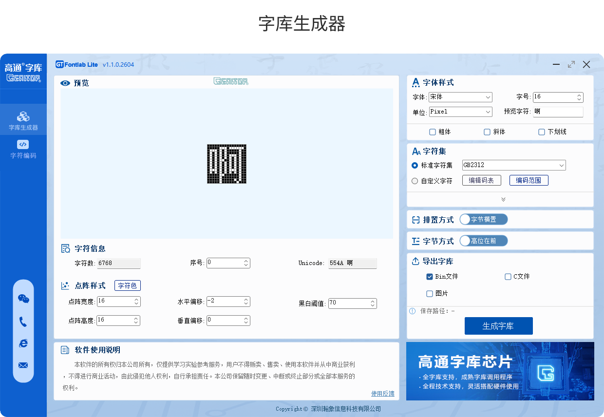Click the 保存路径 info icon
Viewport: 604px width, 417px height.
pos(412,311)
